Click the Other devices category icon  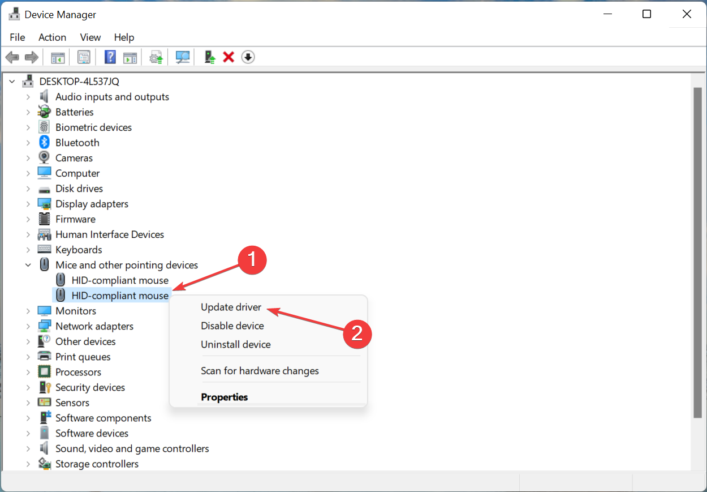click(44, 341)
